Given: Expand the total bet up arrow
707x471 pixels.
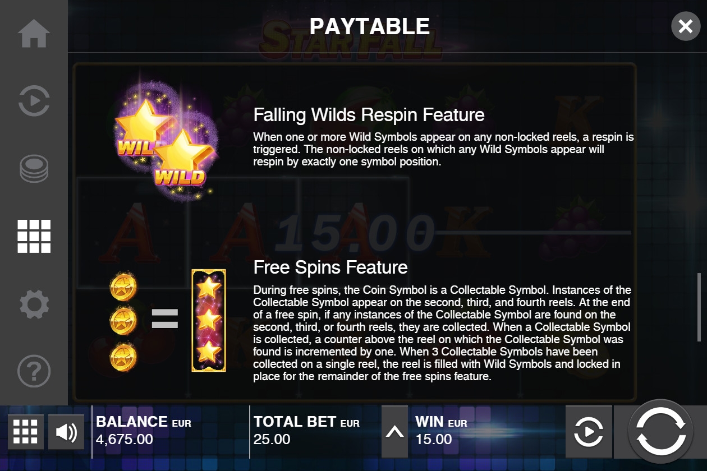Looking at the screenshot, I should click(394, 432).
